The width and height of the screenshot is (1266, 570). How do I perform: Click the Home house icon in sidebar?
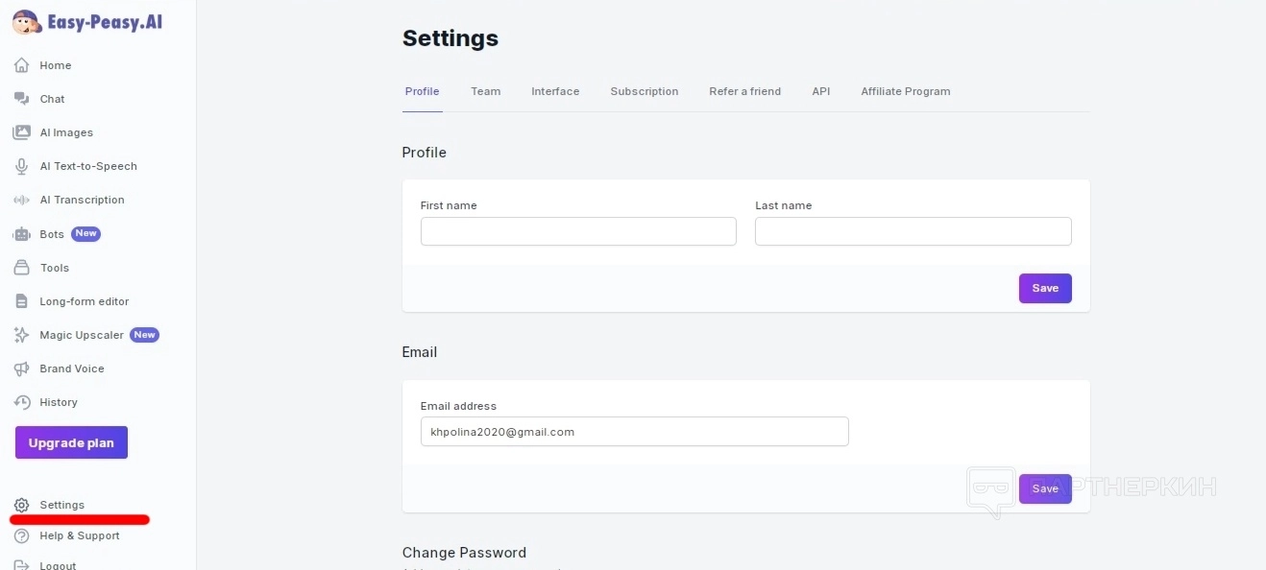click(x=21, y=65)
